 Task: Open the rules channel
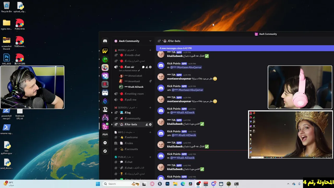pos(133,143)
